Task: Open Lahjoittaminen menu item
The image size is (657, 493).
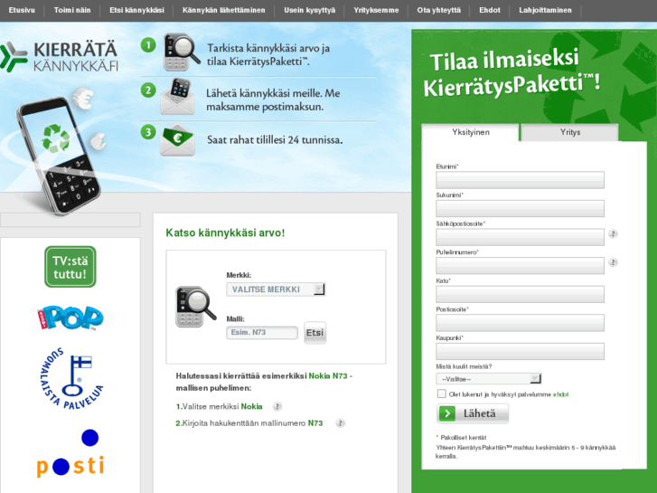Action: pos(545,10)
